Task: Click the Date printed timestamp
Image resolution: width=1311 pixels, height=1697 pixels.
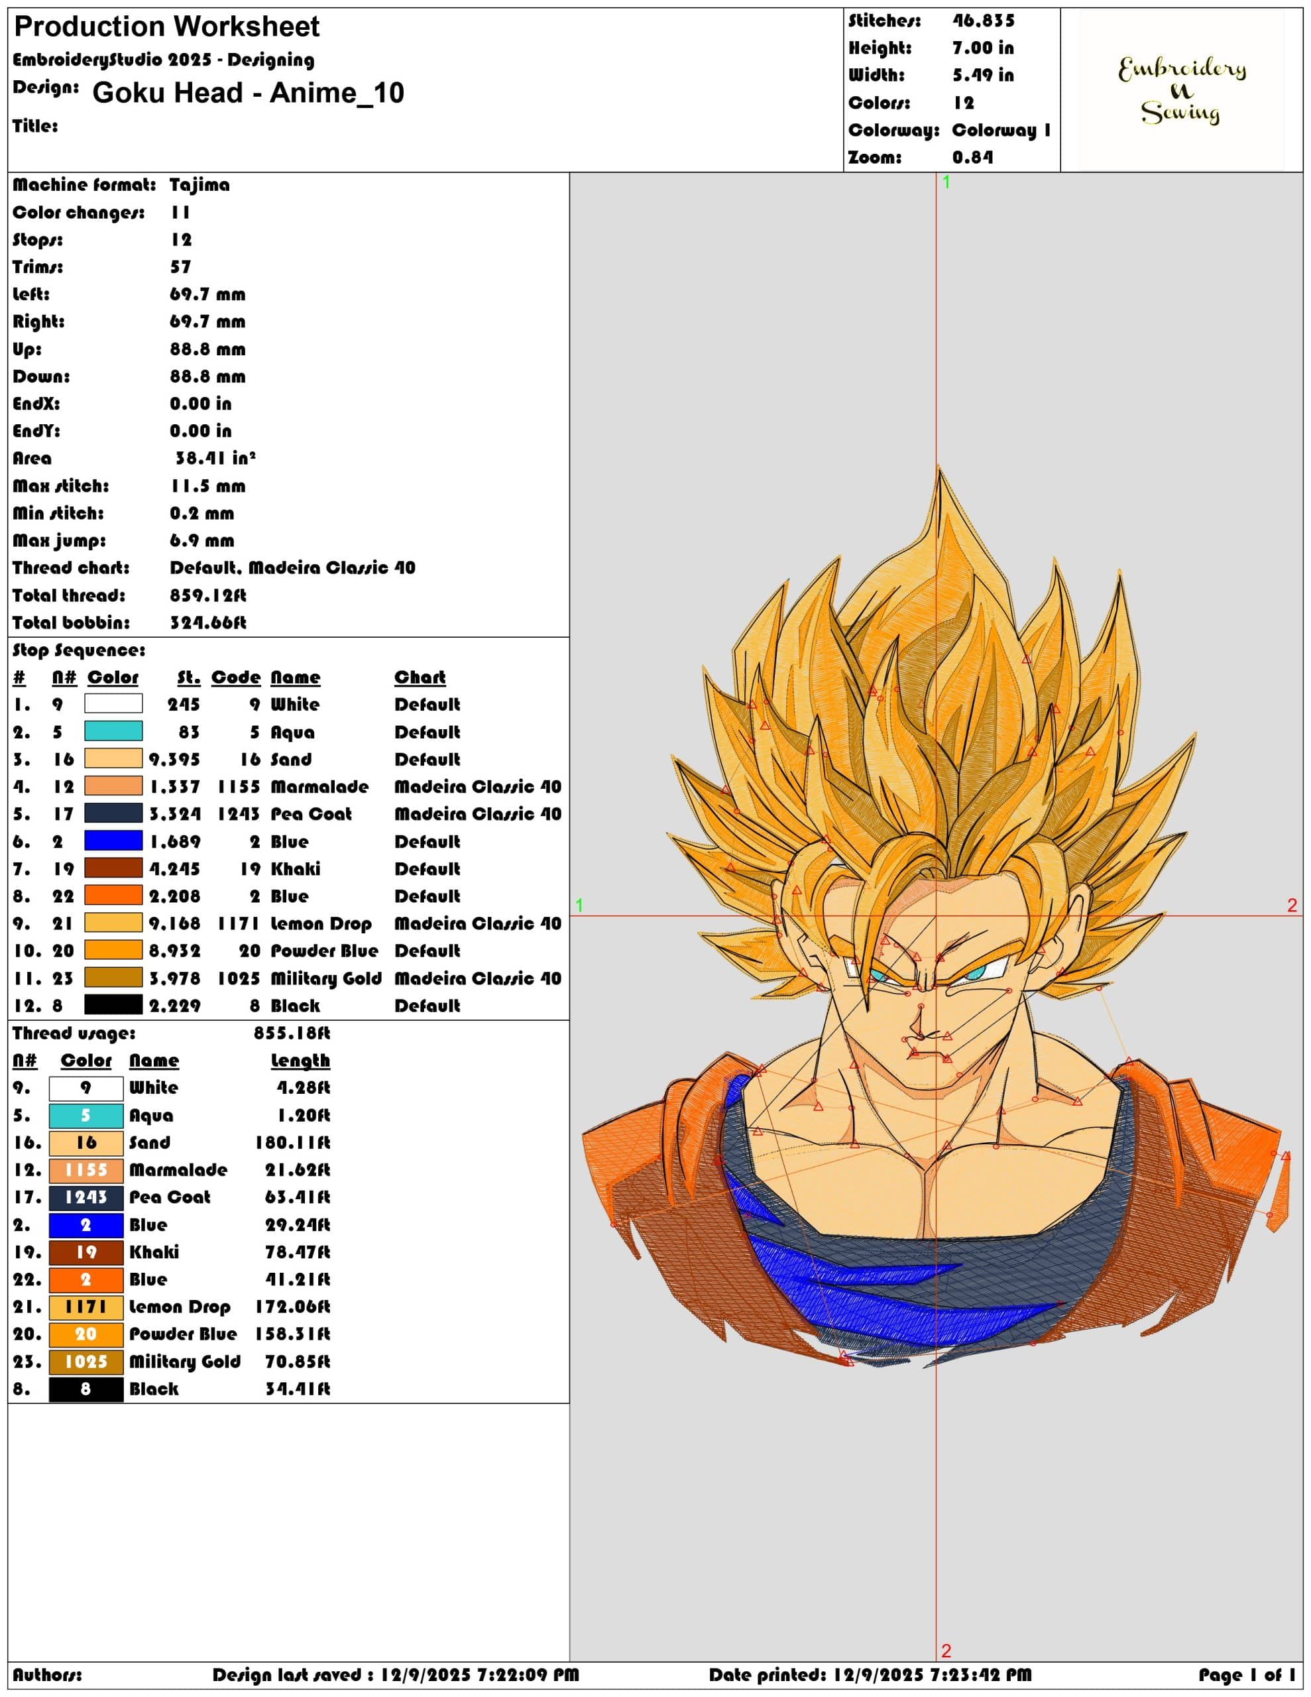Action: pyautogui.click(x=870, y=1674)
